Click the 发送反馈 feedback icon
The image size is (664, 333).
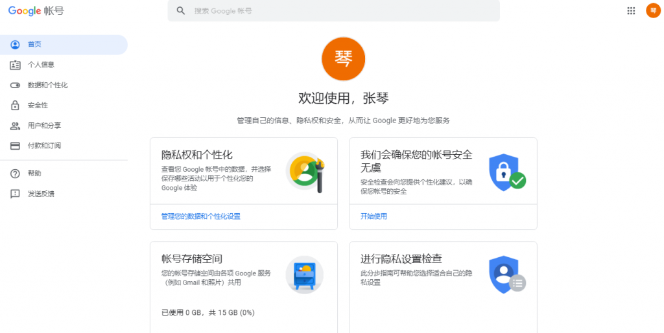16,194
